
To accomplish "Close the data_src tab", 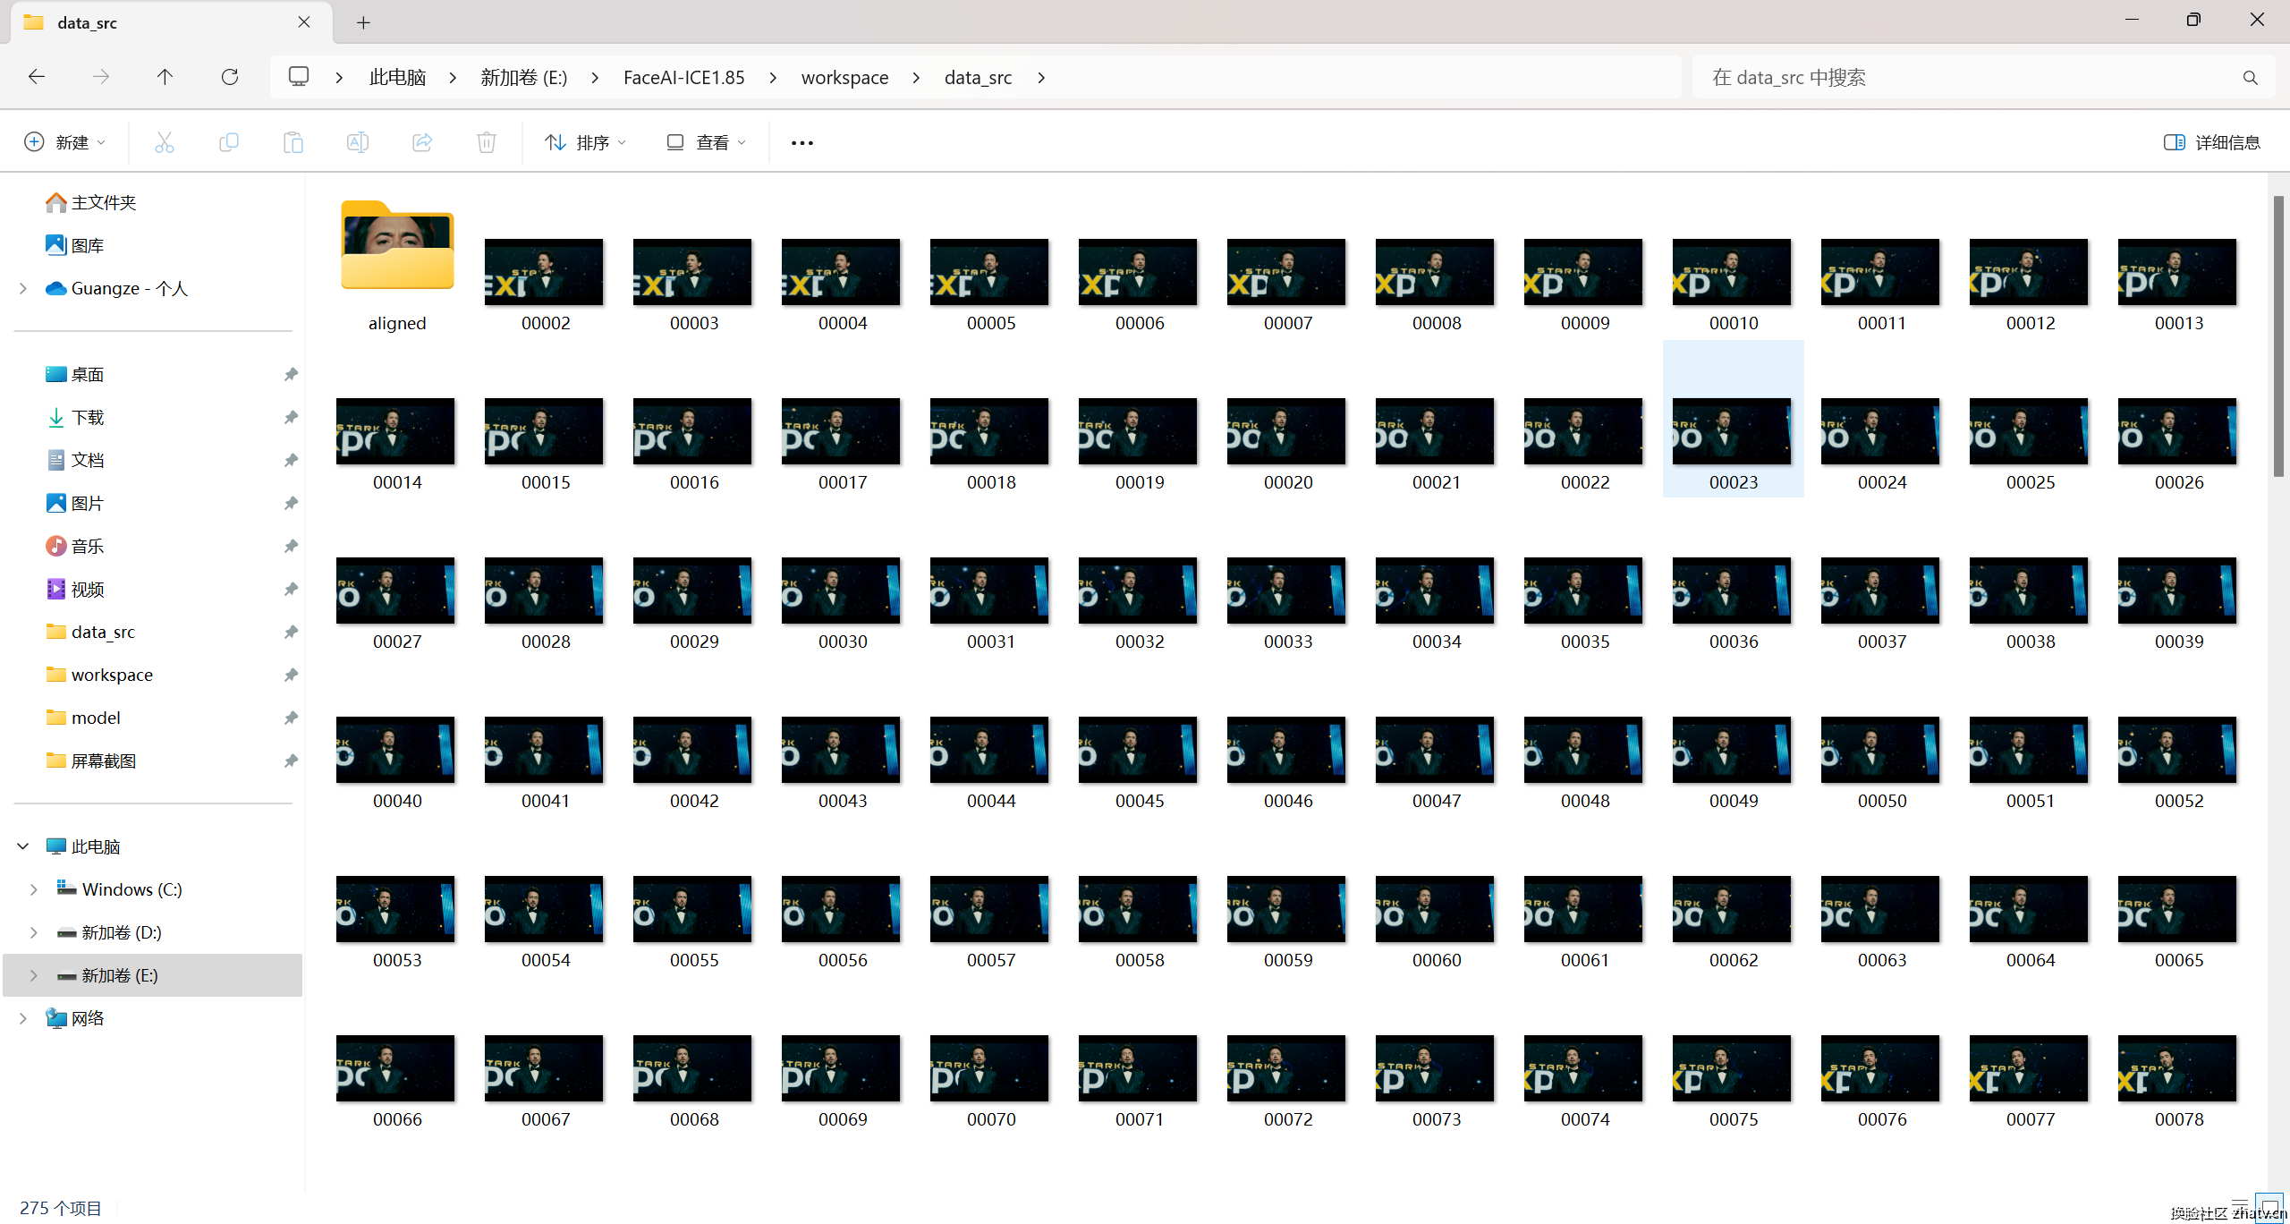I will coord(304,22).
